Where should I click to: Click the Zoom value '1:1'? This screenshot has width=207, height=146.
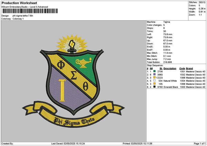click(x=200, y=15)
